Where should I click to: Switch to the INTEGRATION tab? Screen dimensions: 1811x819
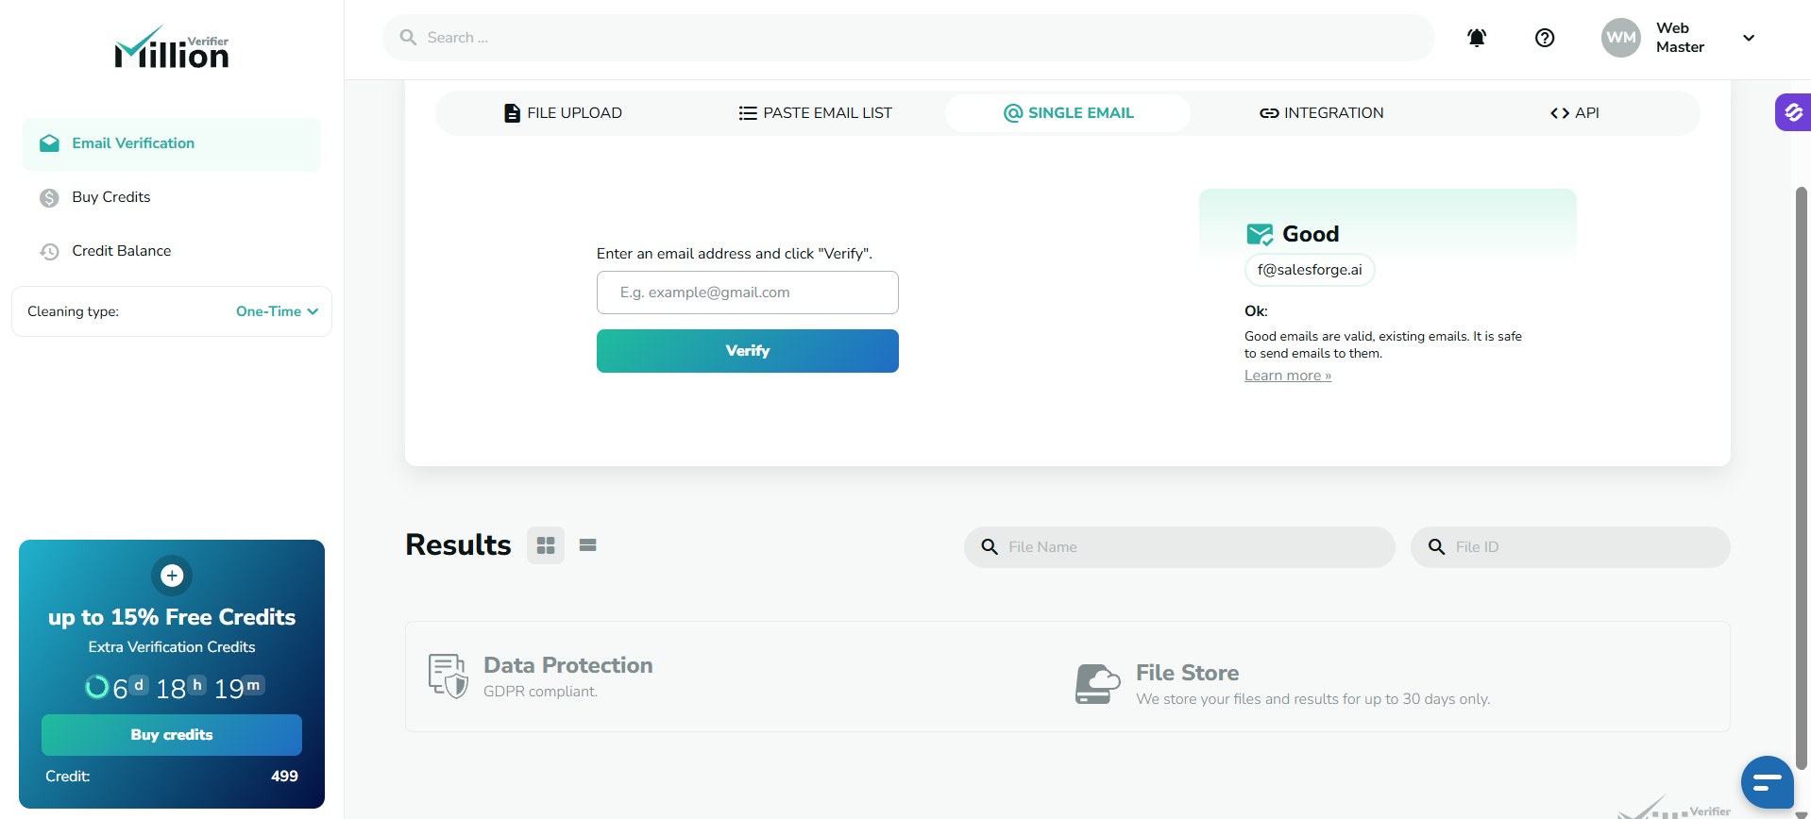pyautogui.click(x=1321, y=113)
